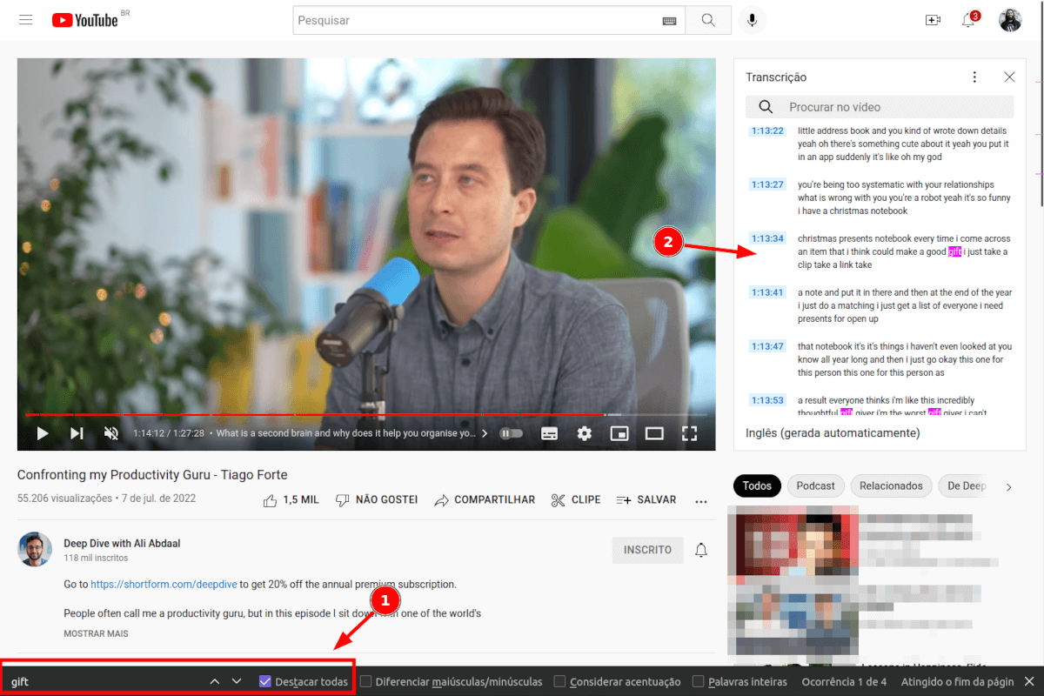This screenshot has width=1044, height=696.
Task: Expand description with MOSTRAR MAIS
Action: (96, 633)
